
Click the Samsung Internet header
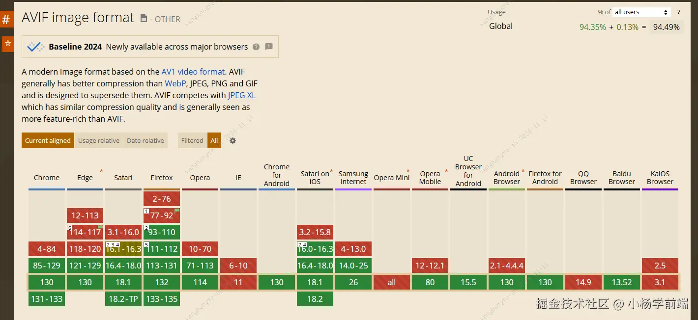coord(353,178)
